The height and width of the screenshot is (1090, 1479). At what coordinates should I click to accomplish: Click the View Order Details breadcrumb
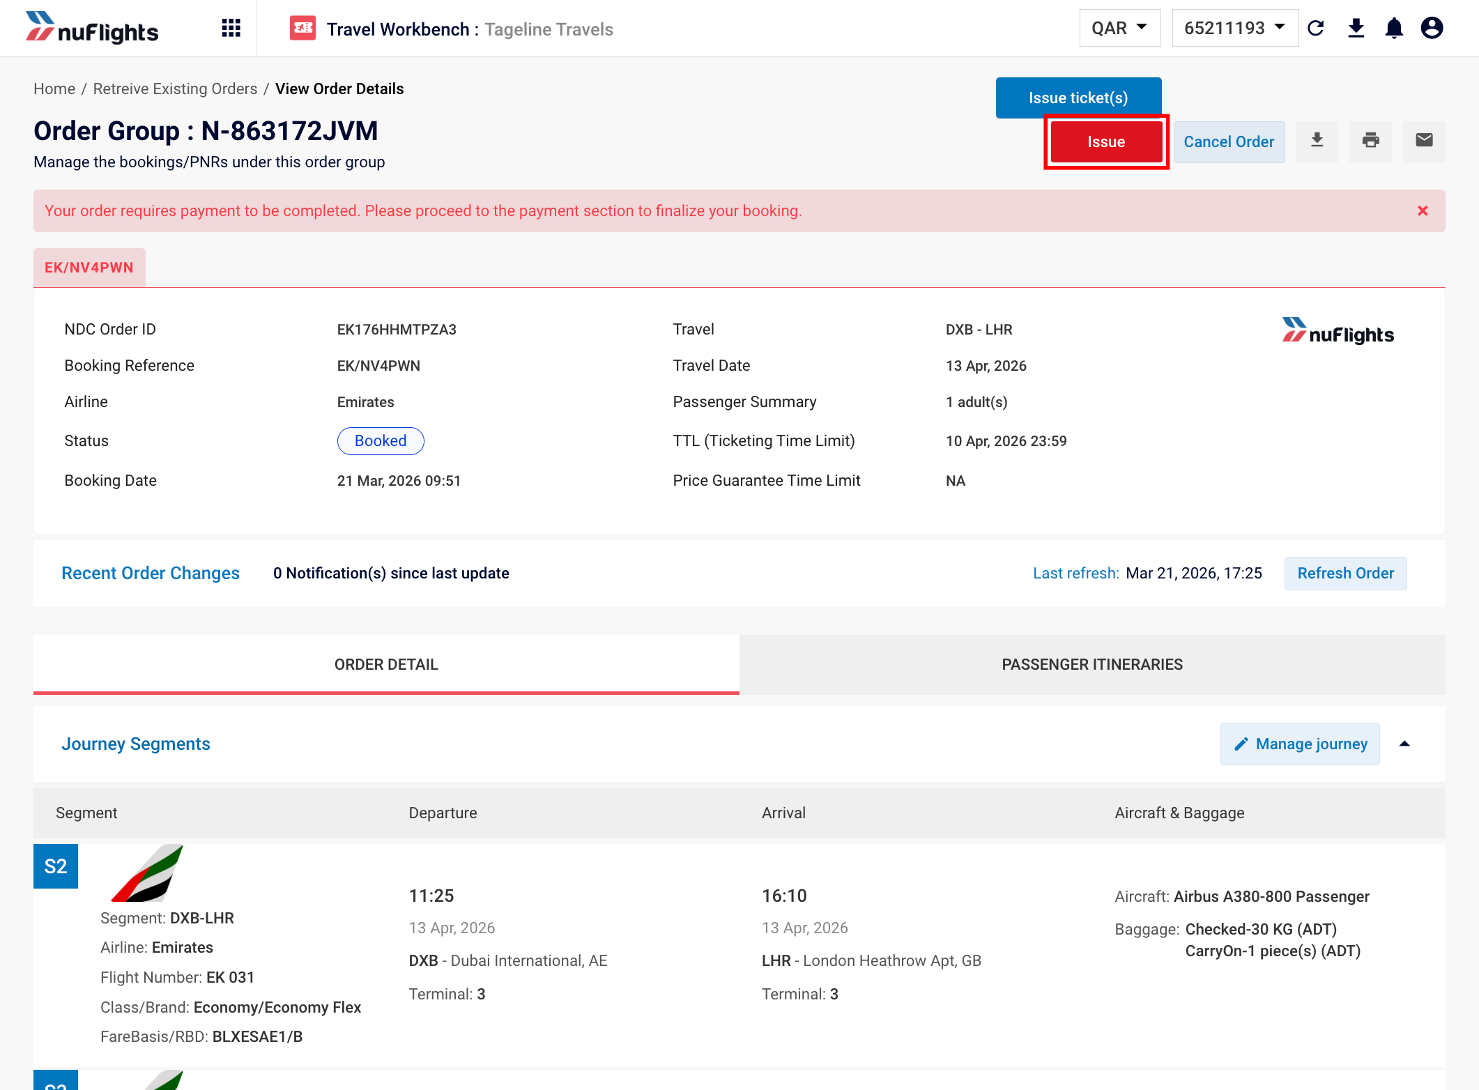(x=339, y=89)
